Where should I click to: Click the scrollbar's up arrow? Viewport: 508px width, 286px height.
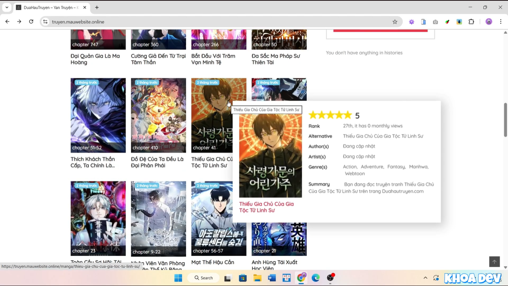tap(505, 32)
